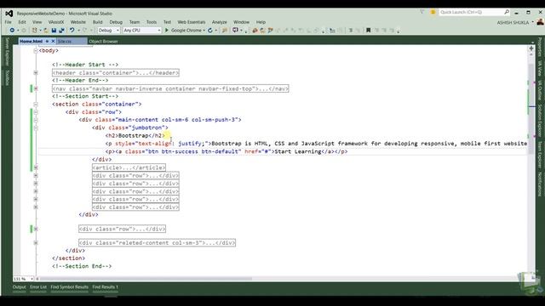Click the New Project toolbar icon
This screenshot has width=545, height=306.
[34, 31]
